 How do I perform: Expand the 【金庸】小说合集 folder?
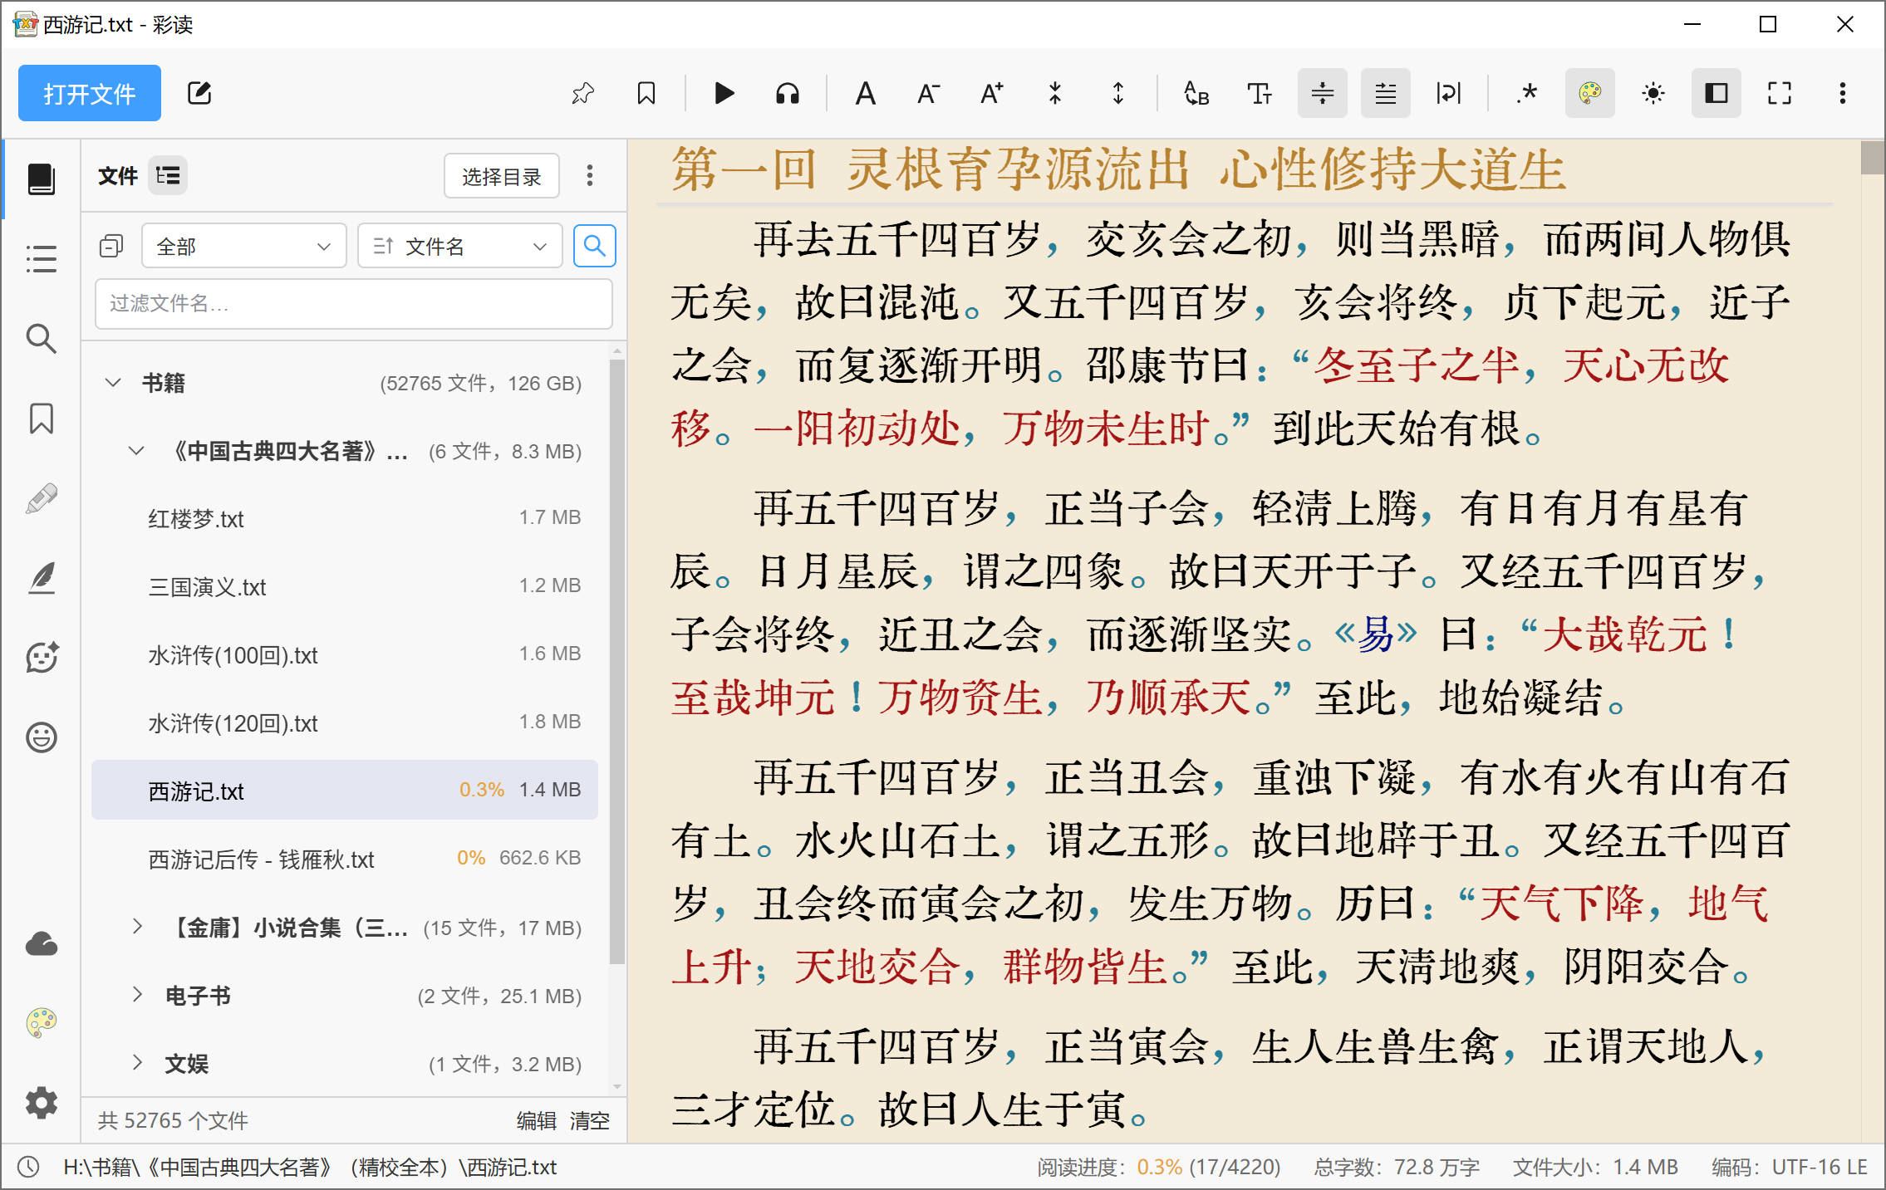point(138,927)
